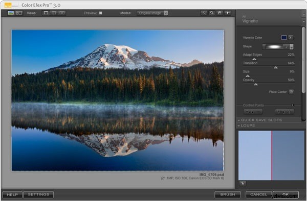The height and width of the screenshot is (201, 307).
Task: Click the Adapt Edges 22% value
Action: point(291,55)
